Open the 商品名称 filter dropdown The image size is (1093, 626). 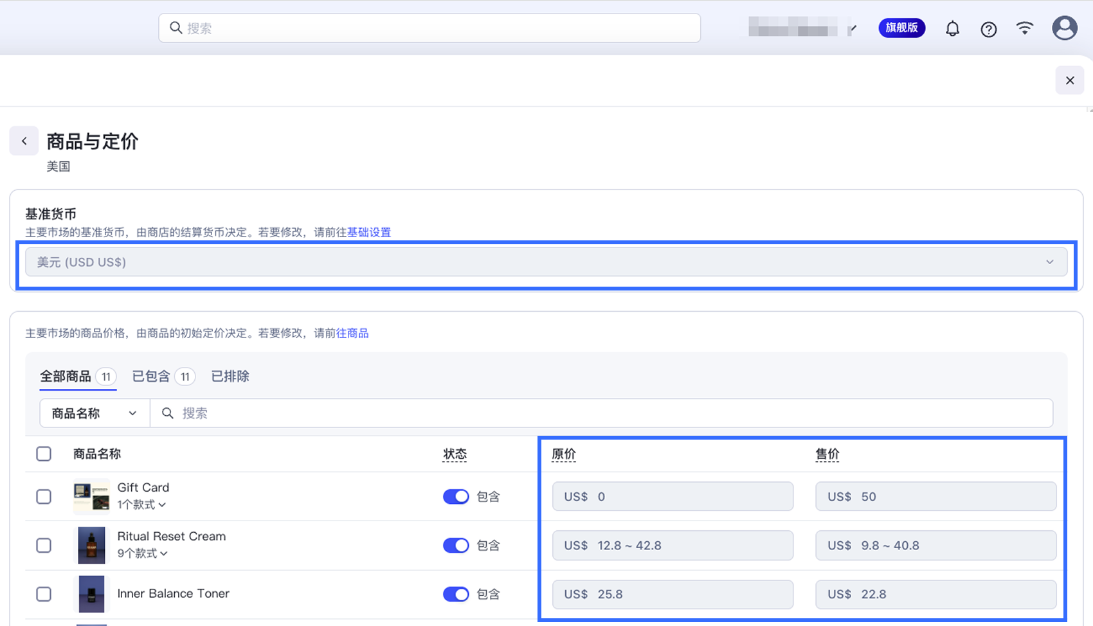95,413
